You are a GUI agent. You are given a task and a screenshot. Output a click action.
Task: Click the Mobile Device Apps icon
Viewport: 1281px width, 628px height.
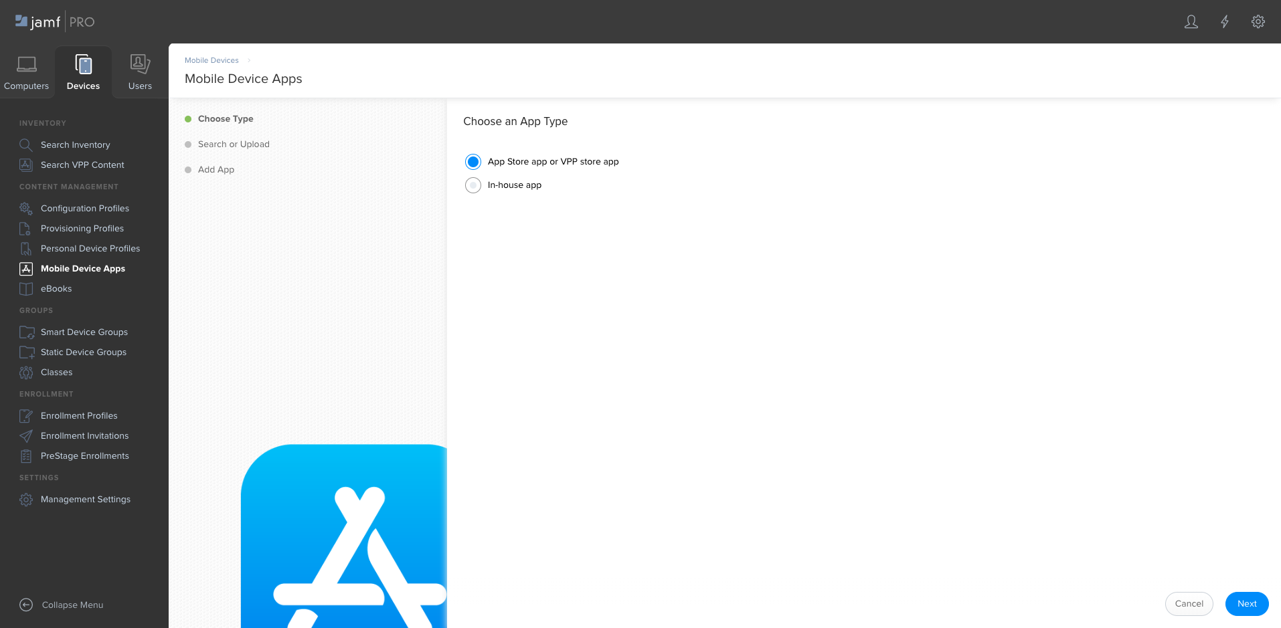tap(26, 269)
